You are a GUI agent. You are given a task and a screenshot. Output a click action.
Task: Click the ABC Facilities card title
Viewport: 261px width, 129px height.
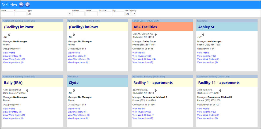(145, 27)
